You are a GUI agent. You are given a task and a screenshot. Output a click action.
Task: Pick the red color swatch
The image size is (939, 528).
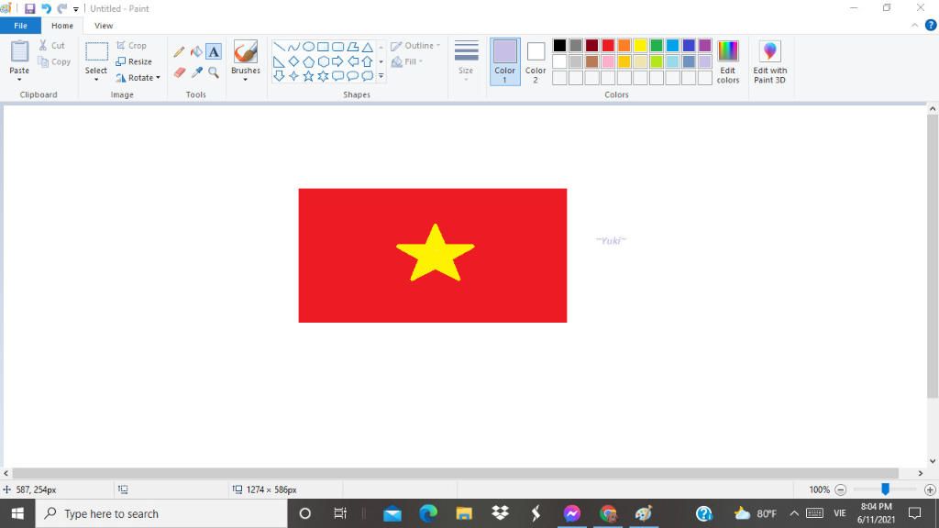(x=608, y=46)
